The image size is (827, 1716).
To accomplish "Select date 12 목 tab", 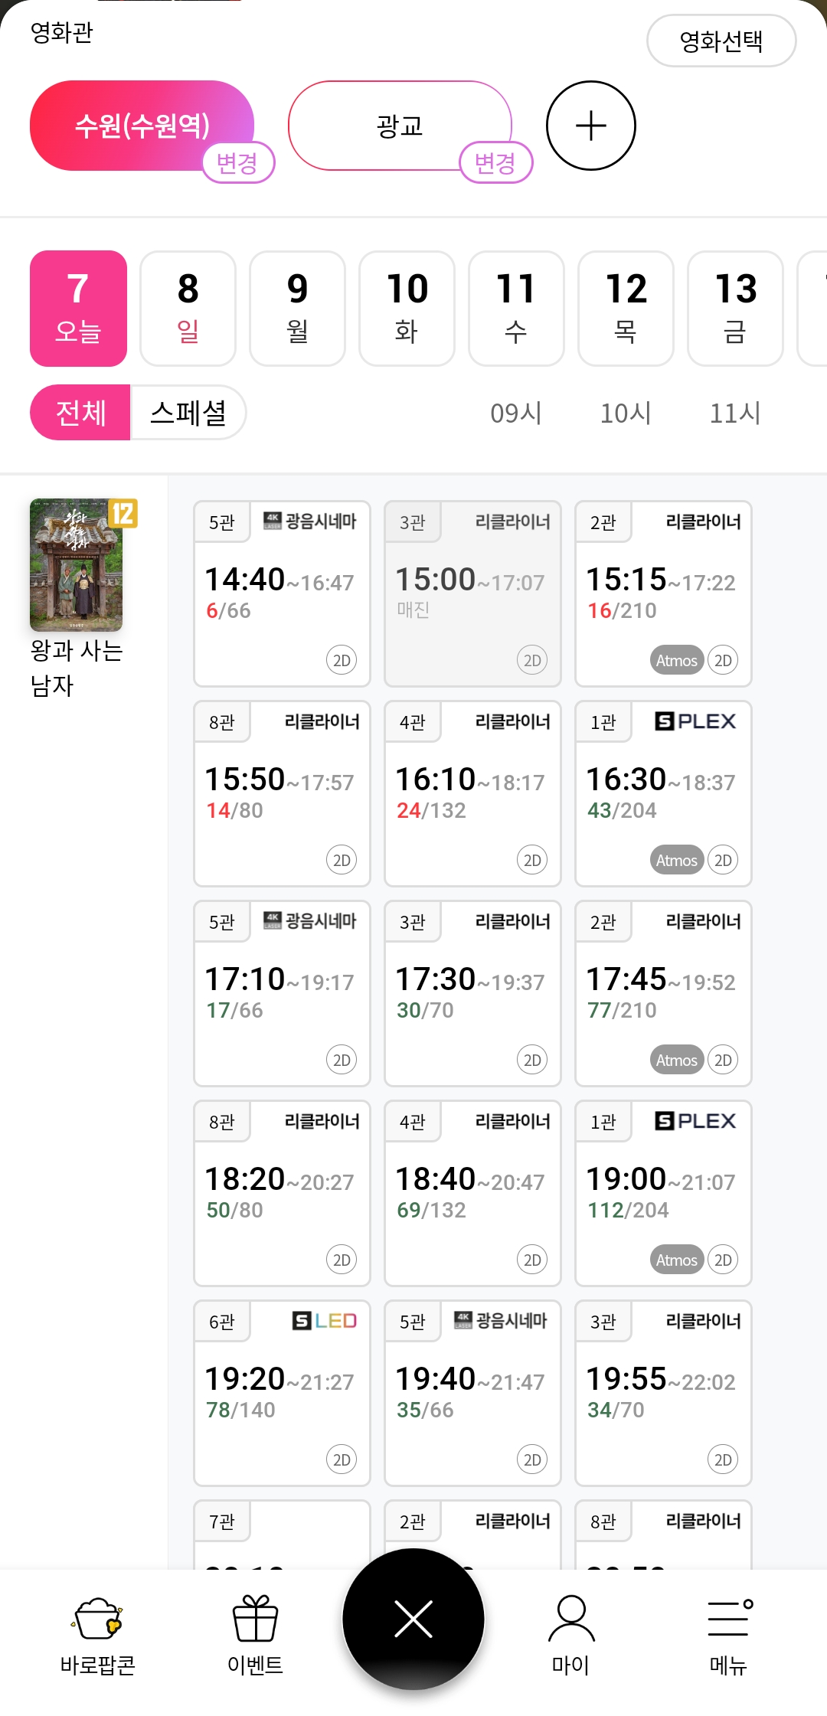I will click(x=626, y=309).
